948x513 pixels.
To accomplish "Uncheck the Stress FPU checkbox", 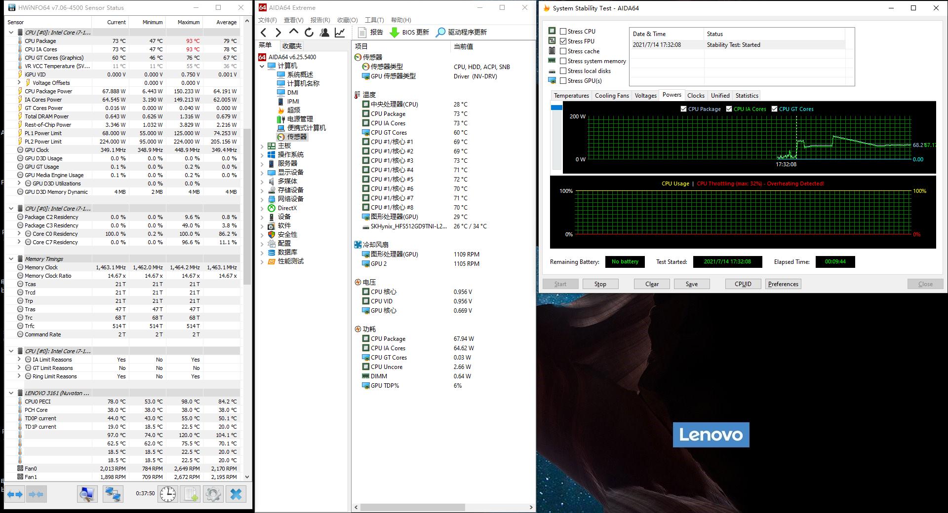I will tap(563, 41).
